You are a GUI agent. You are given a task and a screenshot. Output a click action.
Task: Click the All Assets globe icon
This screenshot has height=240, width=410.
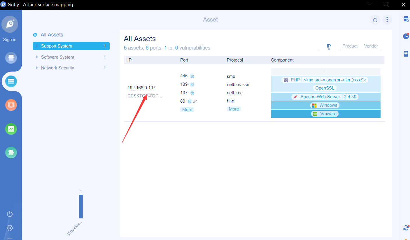[35, 35]
